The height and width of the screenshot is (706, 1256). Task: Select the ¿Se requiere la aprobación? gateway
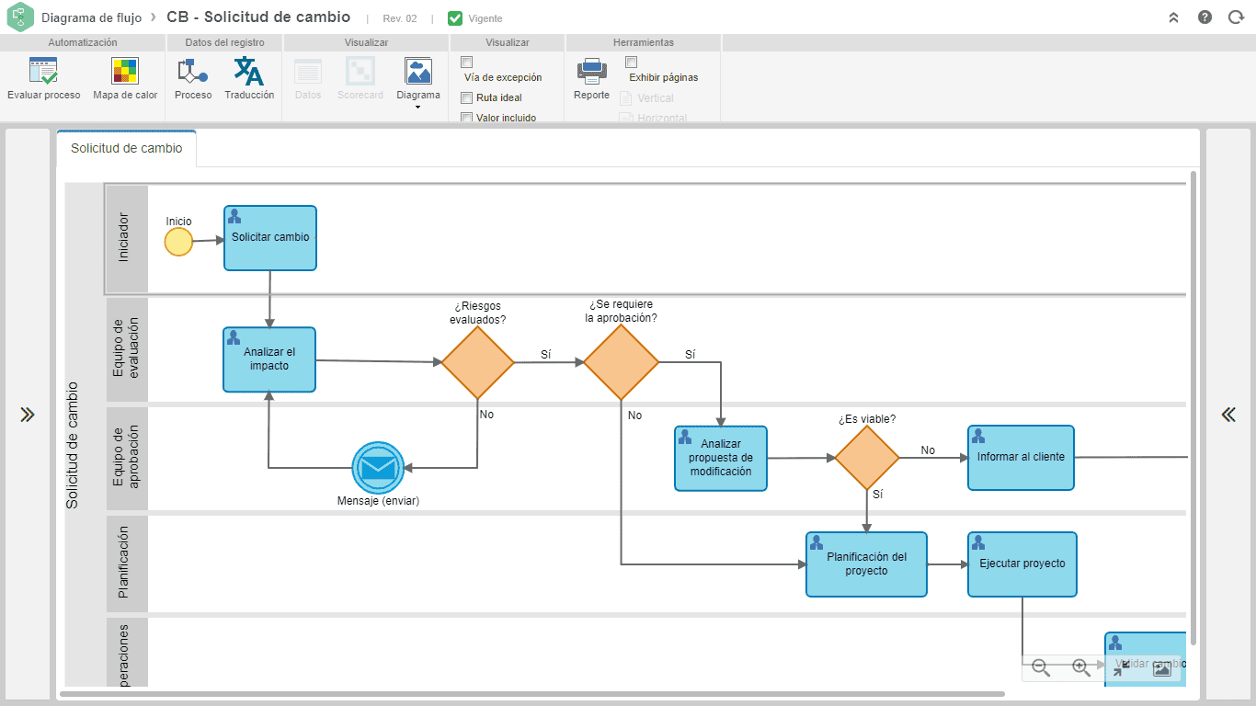[622, 362]
